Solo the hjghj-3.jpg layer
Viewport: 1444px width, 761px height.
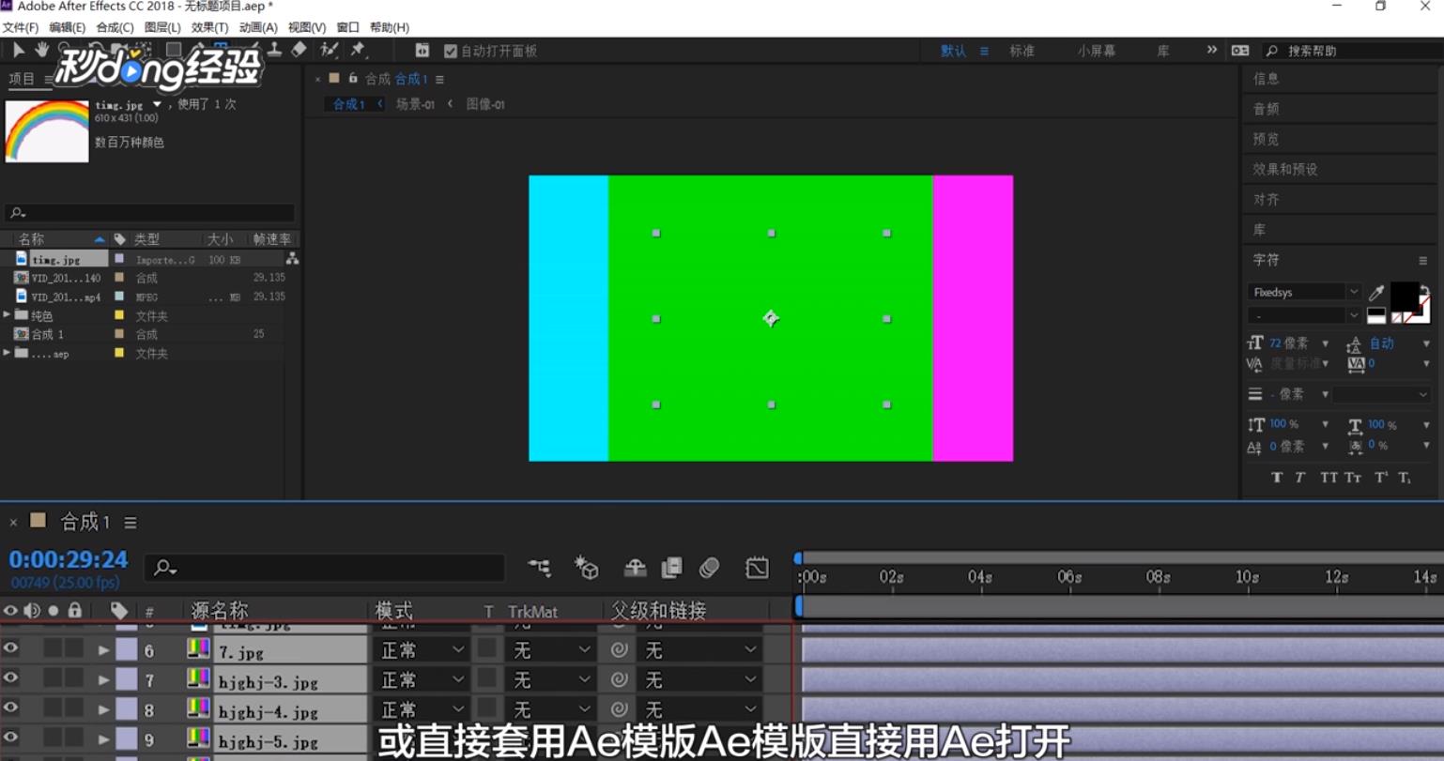tap(53, 680)
